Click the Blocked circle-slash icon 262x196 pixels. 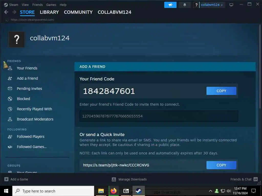click(x=10, y=99)
